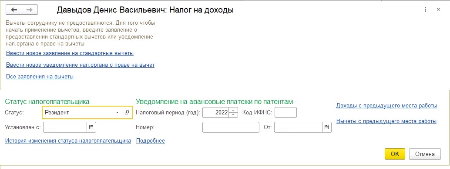
Task: Open the selected 'Резидент' status item form
Action: (x=127, y=113)
